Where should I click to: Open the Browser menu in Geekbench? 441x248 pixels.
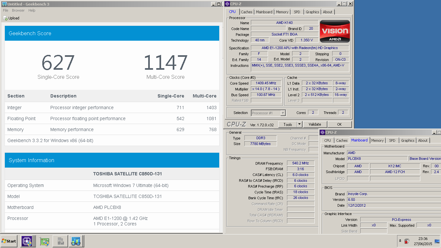coord(18,10)
